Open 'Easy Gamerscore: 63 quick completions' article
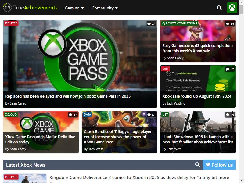Image resolution: width=244 pixels, height=183 pixels. tap(198, 48)
